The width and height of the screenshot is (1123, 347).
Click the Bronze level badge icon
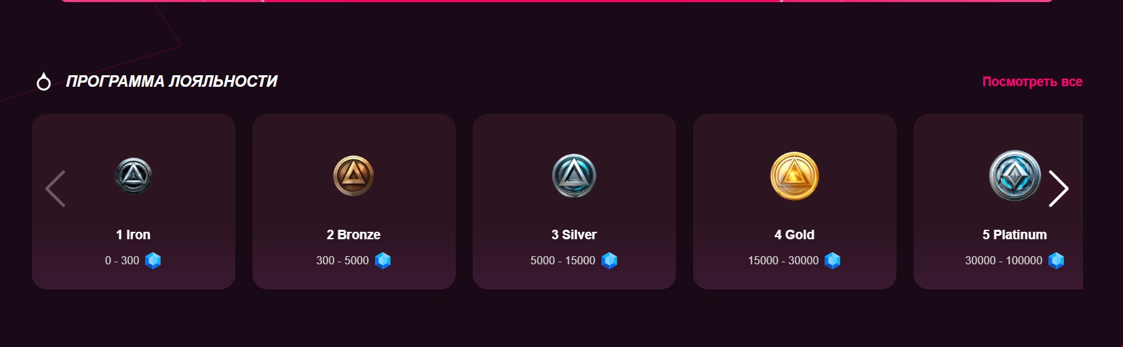click(353, 176)
